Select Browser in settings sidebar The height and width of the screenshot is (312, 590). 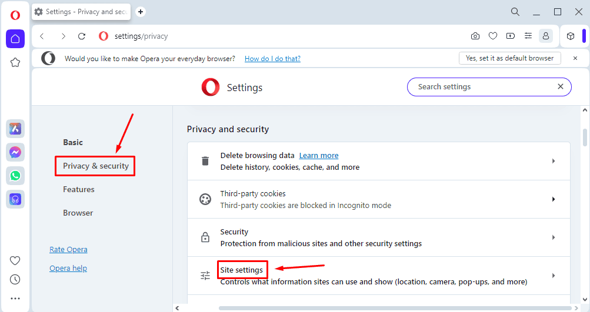point(78,213)
